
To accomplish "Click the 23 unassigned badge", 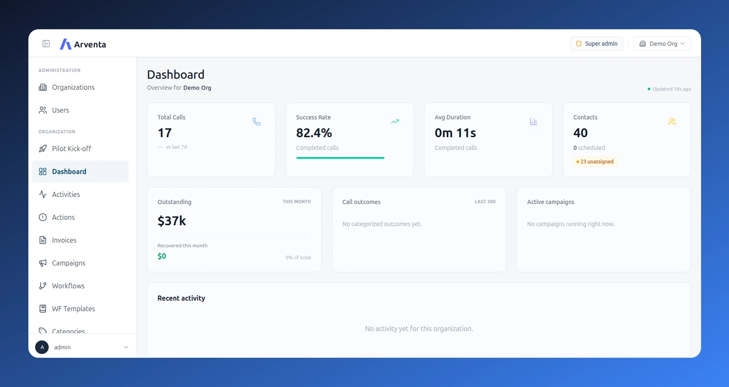I will [595, 162].
